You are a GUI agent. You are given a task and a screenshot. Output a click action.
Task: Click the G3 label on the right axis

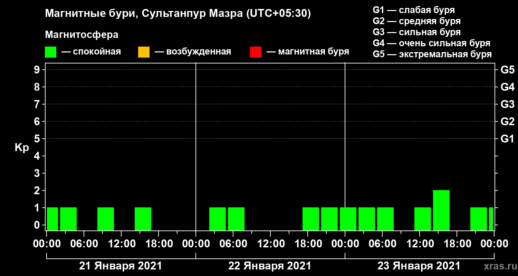click(507, 104)
